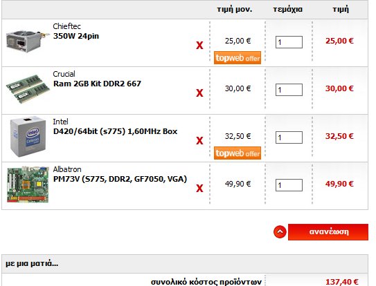
Task: Click the Albatron motherboard thumbnail
Action: (x=28, y=184)
